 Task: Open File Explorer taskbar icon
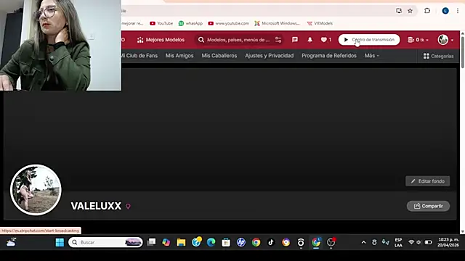tap(181, 242)
